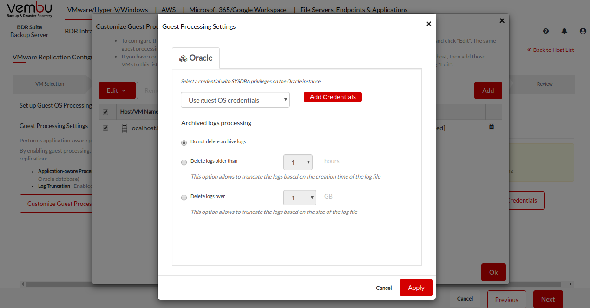Click the Vembu logo

(x=30, y=9)
